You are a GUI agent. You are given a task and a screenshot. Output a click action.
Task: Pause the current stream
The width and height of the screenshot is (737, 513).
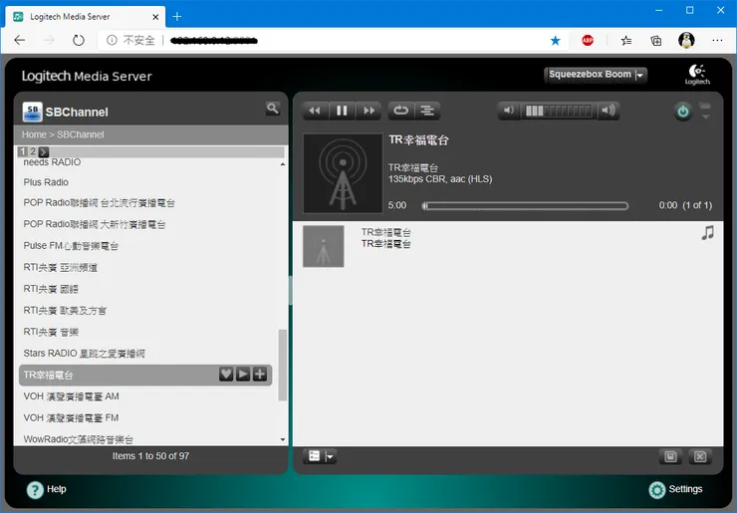342,111
